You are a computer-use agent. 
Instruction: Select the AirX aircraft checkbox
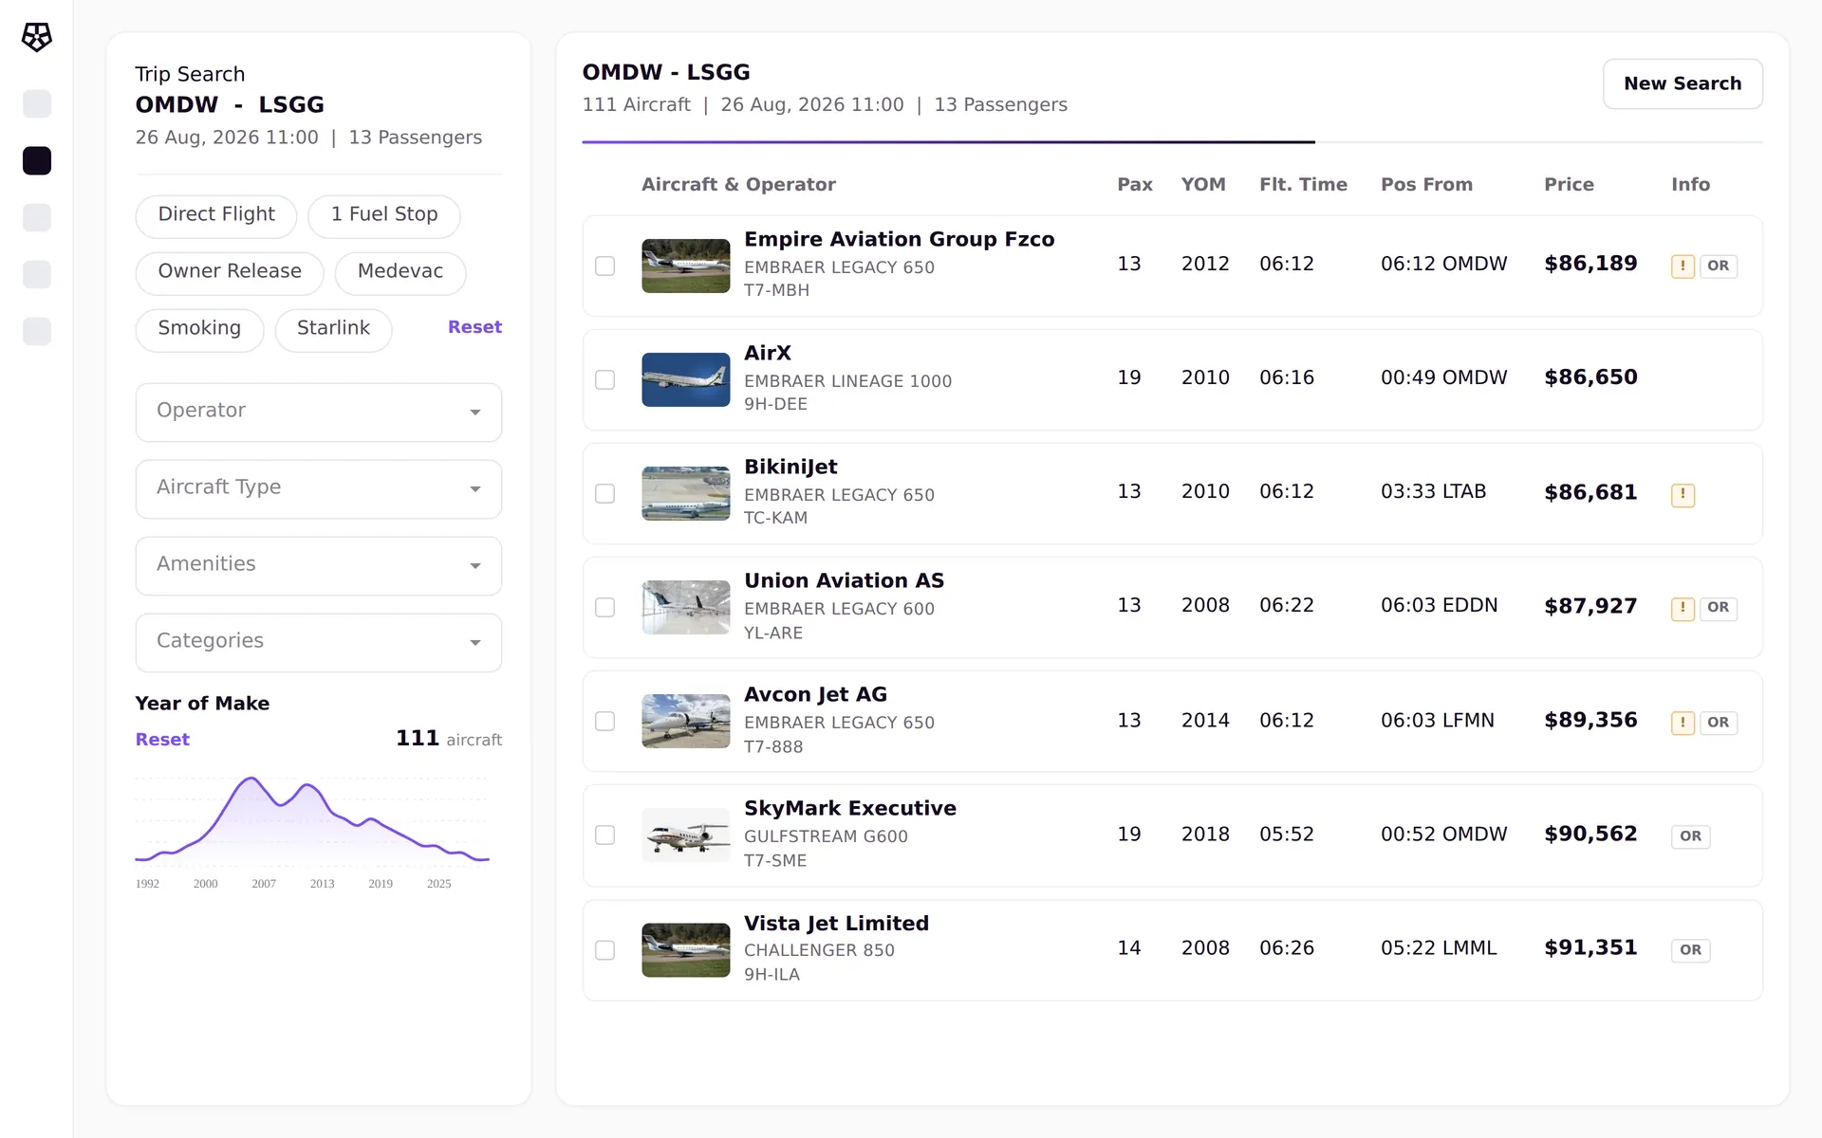coord(604,380)
